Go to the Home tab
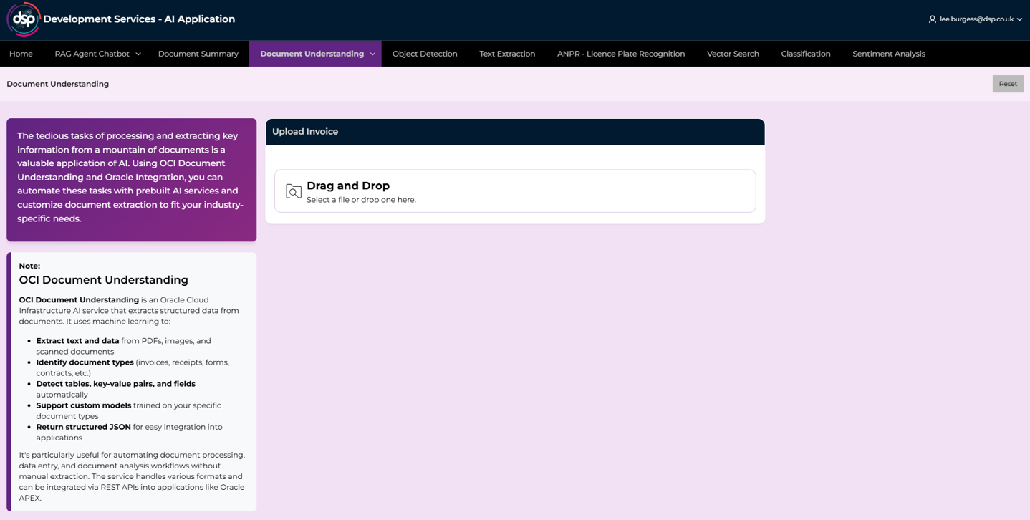Screen dimensions: 1030x520 21,54
